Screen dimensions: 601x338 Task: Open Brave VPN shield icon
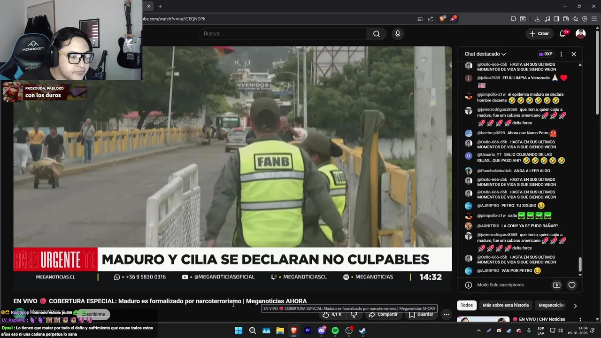tap(585, 19)
